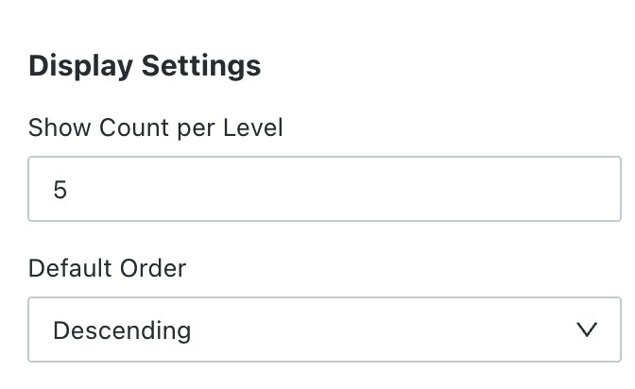
Task: Click the Show Count per Level field
Action: (324, 189)
